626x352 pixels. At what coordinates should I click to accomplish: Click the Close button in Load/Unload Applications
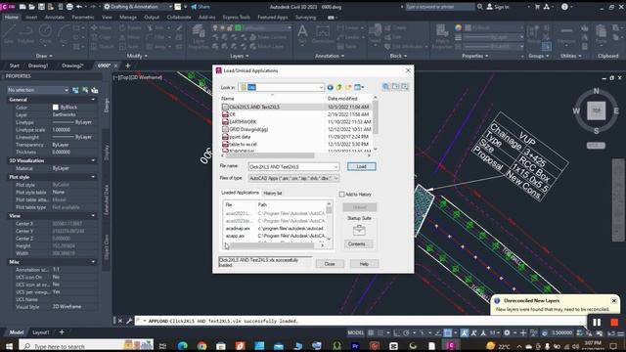pyautogui.click(x=330, y=264)
